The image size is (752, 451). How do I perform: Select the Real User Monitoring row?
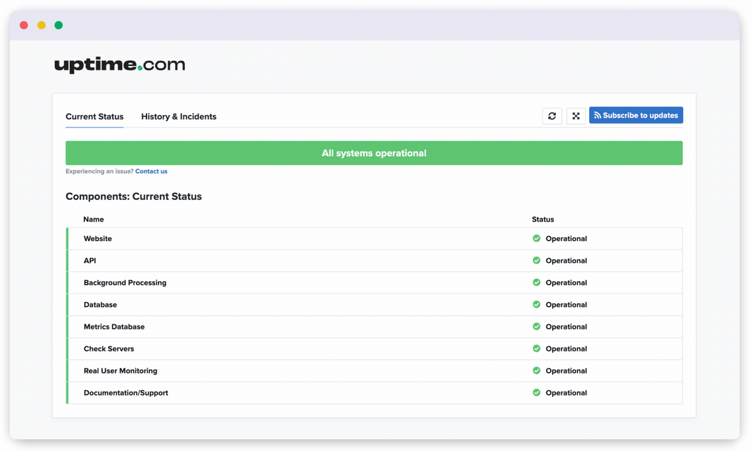(x=374, y=371)
